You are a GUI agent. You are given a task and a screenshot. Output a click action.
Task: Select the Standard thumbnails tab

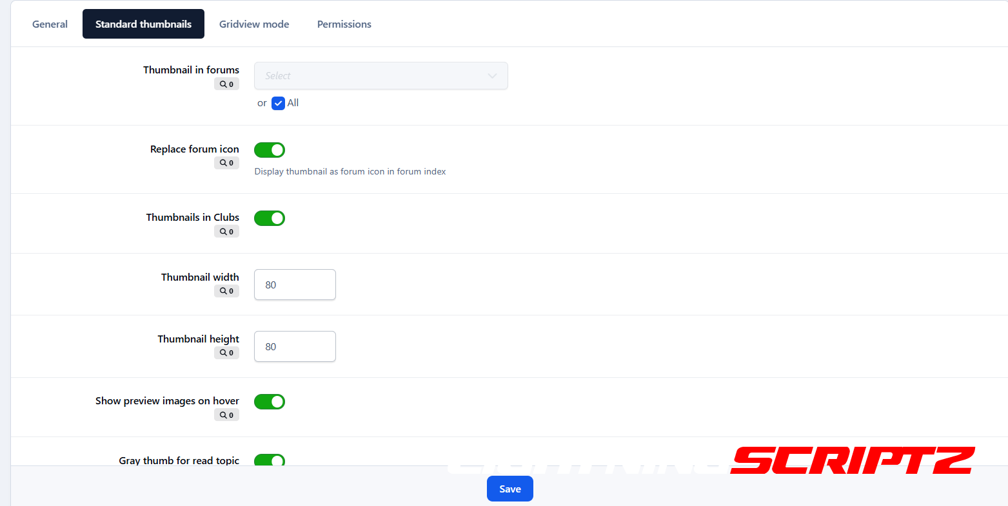pos(143,24)
